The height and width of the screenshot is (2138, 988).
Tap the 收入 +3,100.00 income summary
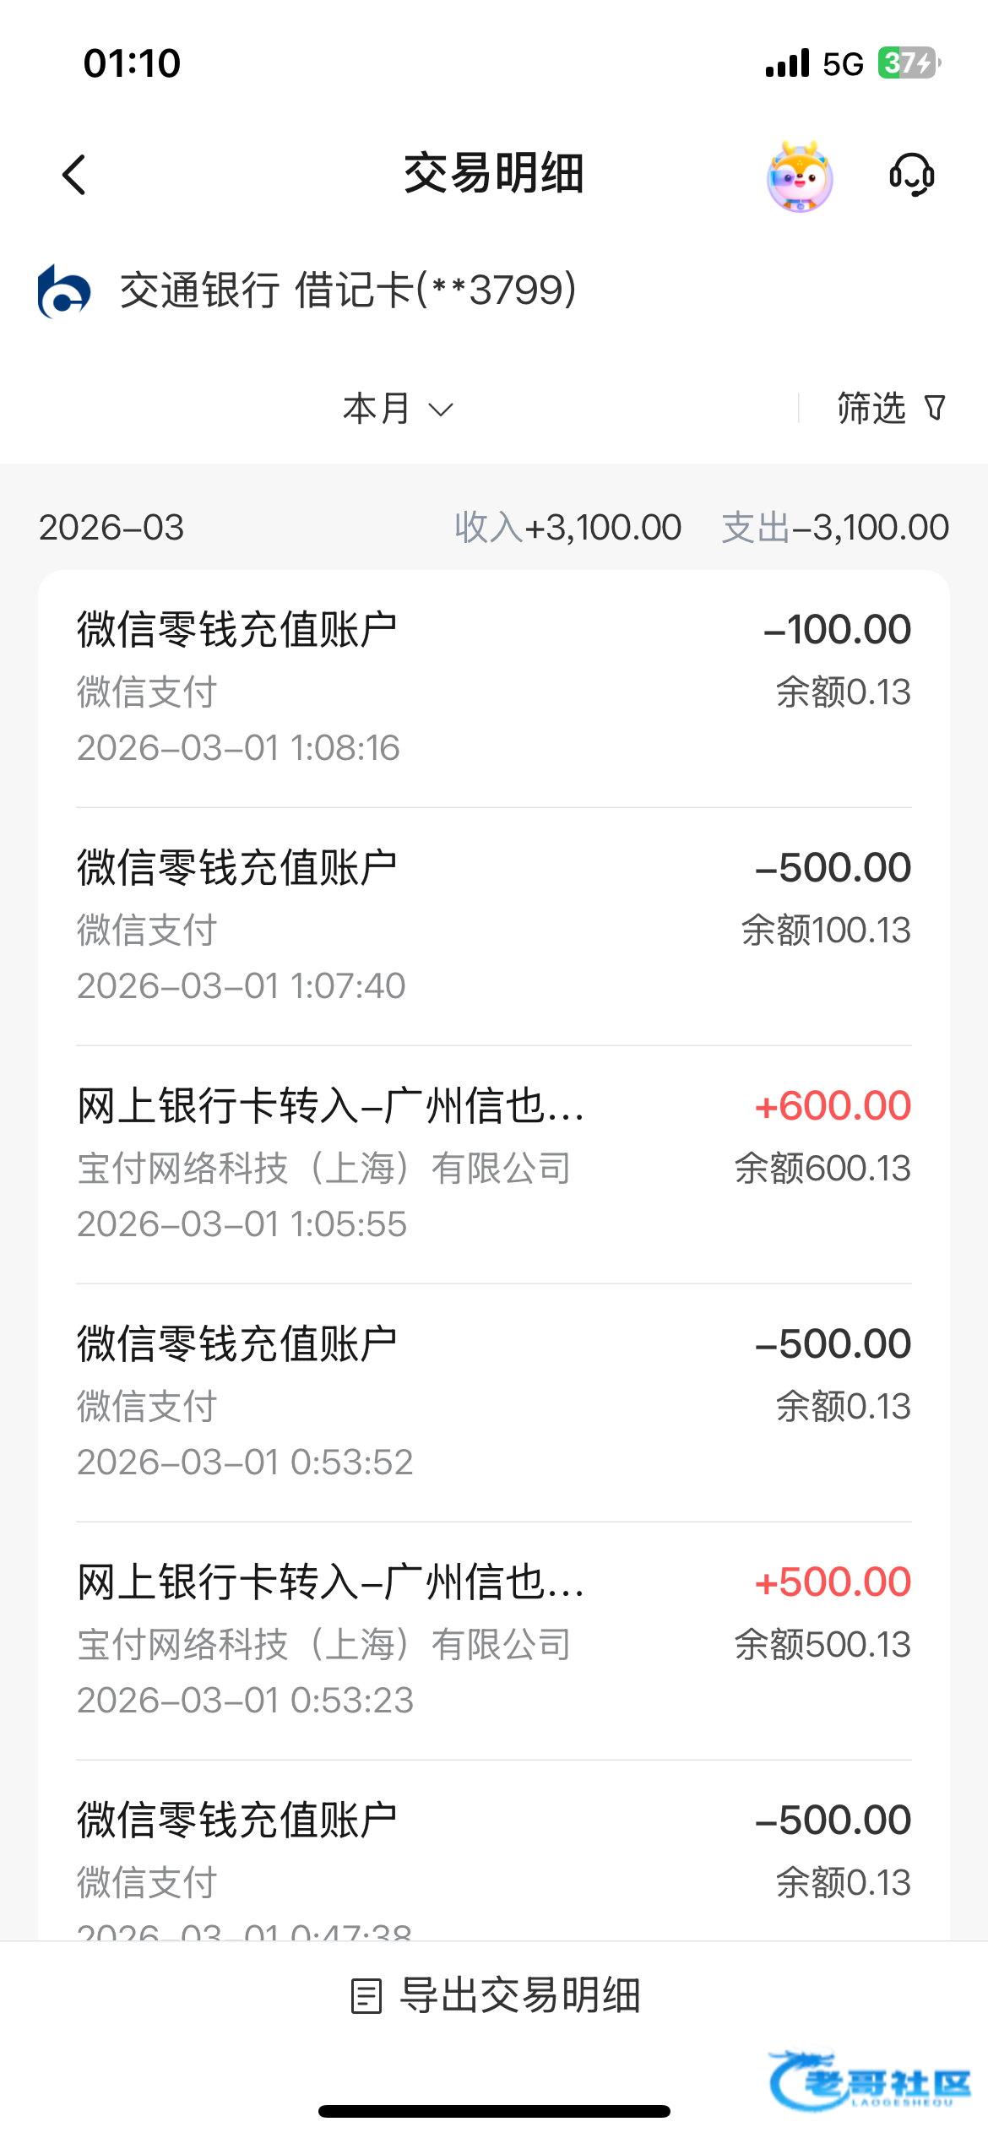point(567,528)
